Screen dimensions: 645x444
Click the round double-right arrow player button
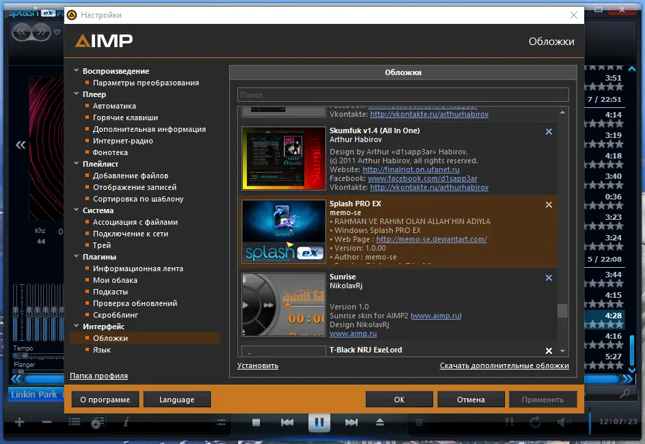(42, 31)
